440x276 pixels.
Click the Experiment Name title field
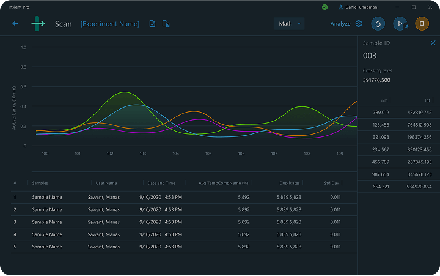tap(110, 24)
